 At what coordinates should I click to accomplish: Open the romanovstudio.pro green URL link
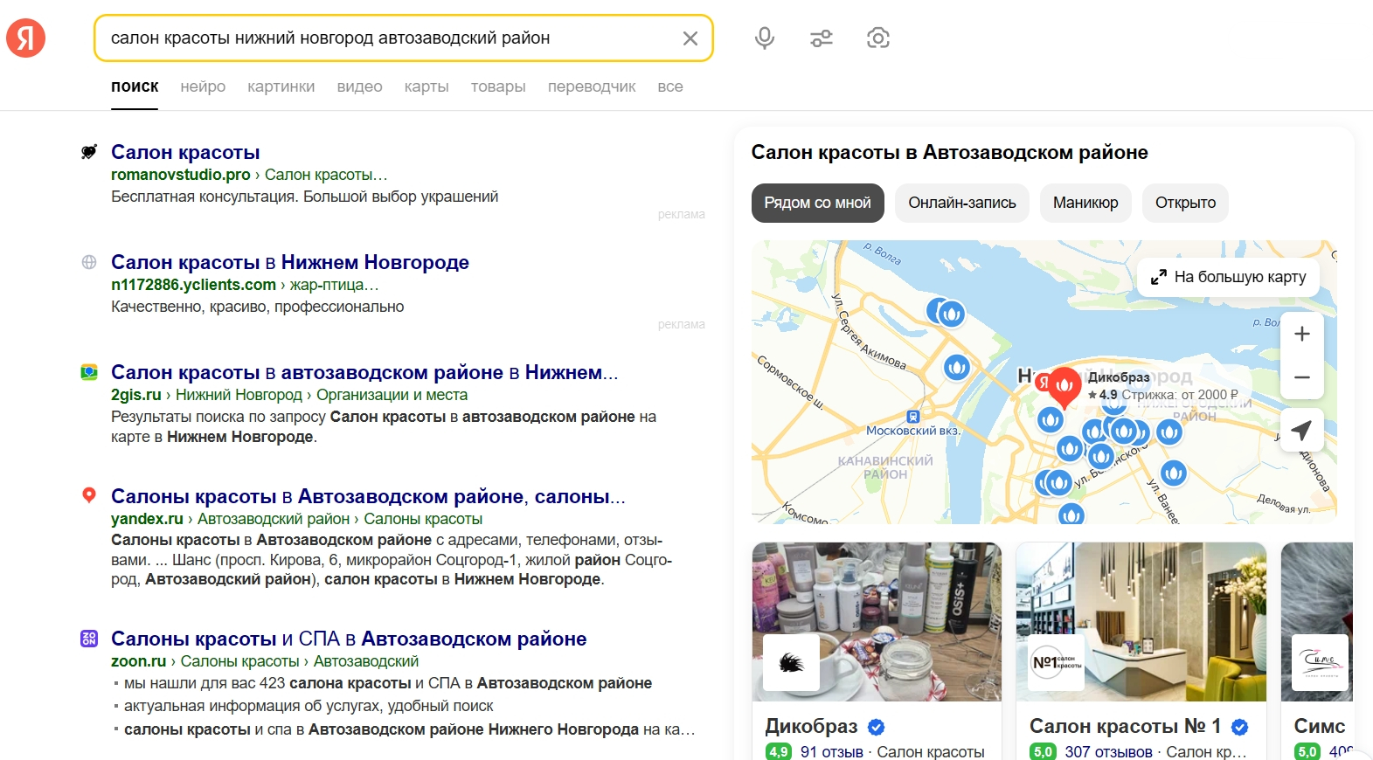click(x=180, y=175)
